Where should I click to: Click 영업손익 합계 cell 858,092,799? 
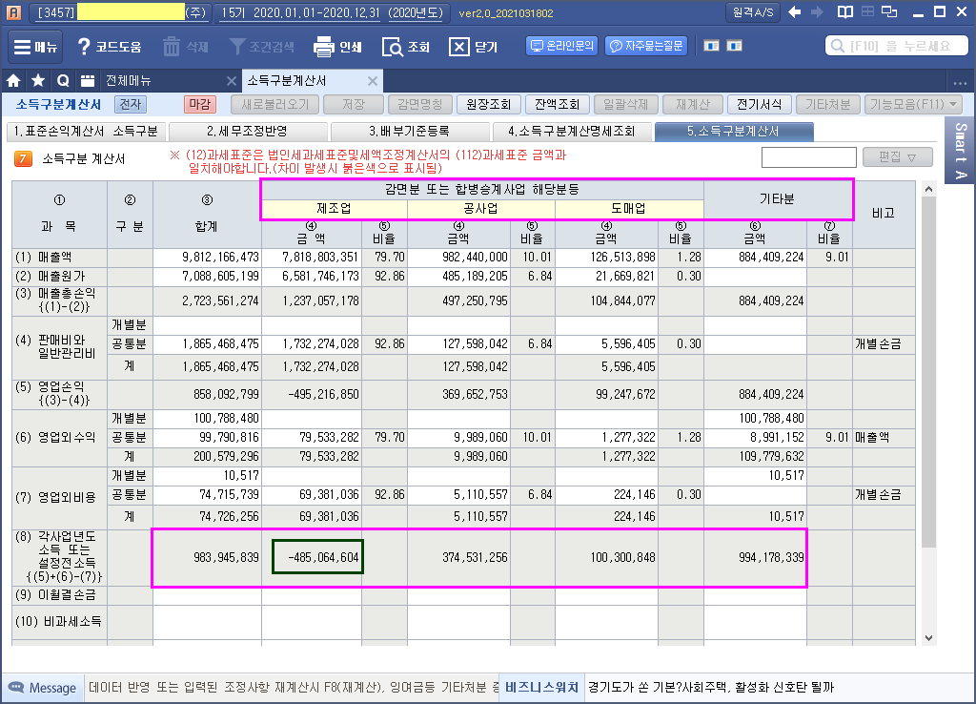tap(207, 394)
